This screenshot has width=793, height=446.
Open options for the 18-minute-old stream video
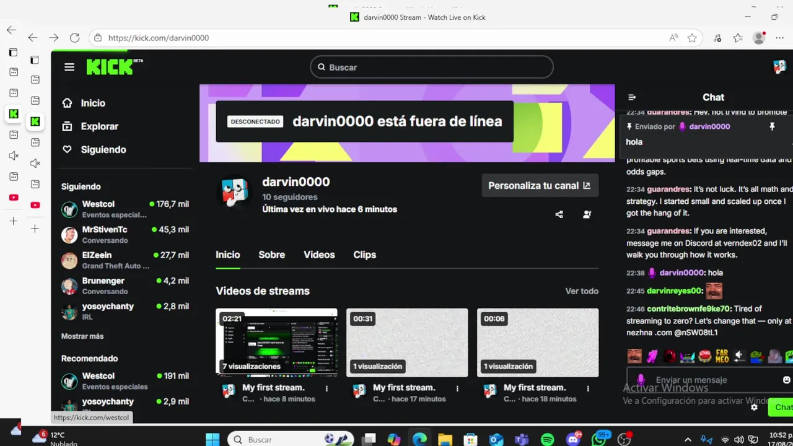pos(589,388)
